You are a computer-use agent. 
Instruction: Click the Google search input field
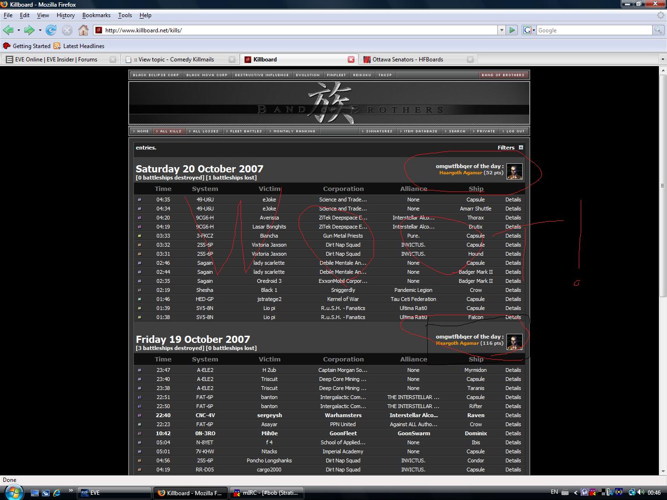click(594, 30)
